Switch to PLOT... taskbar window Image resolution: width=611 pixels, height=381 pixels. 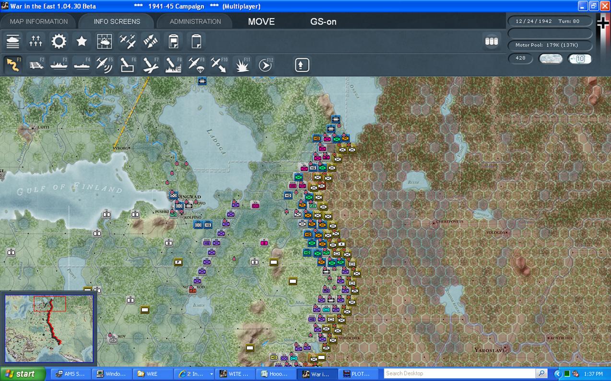[358, 374]
